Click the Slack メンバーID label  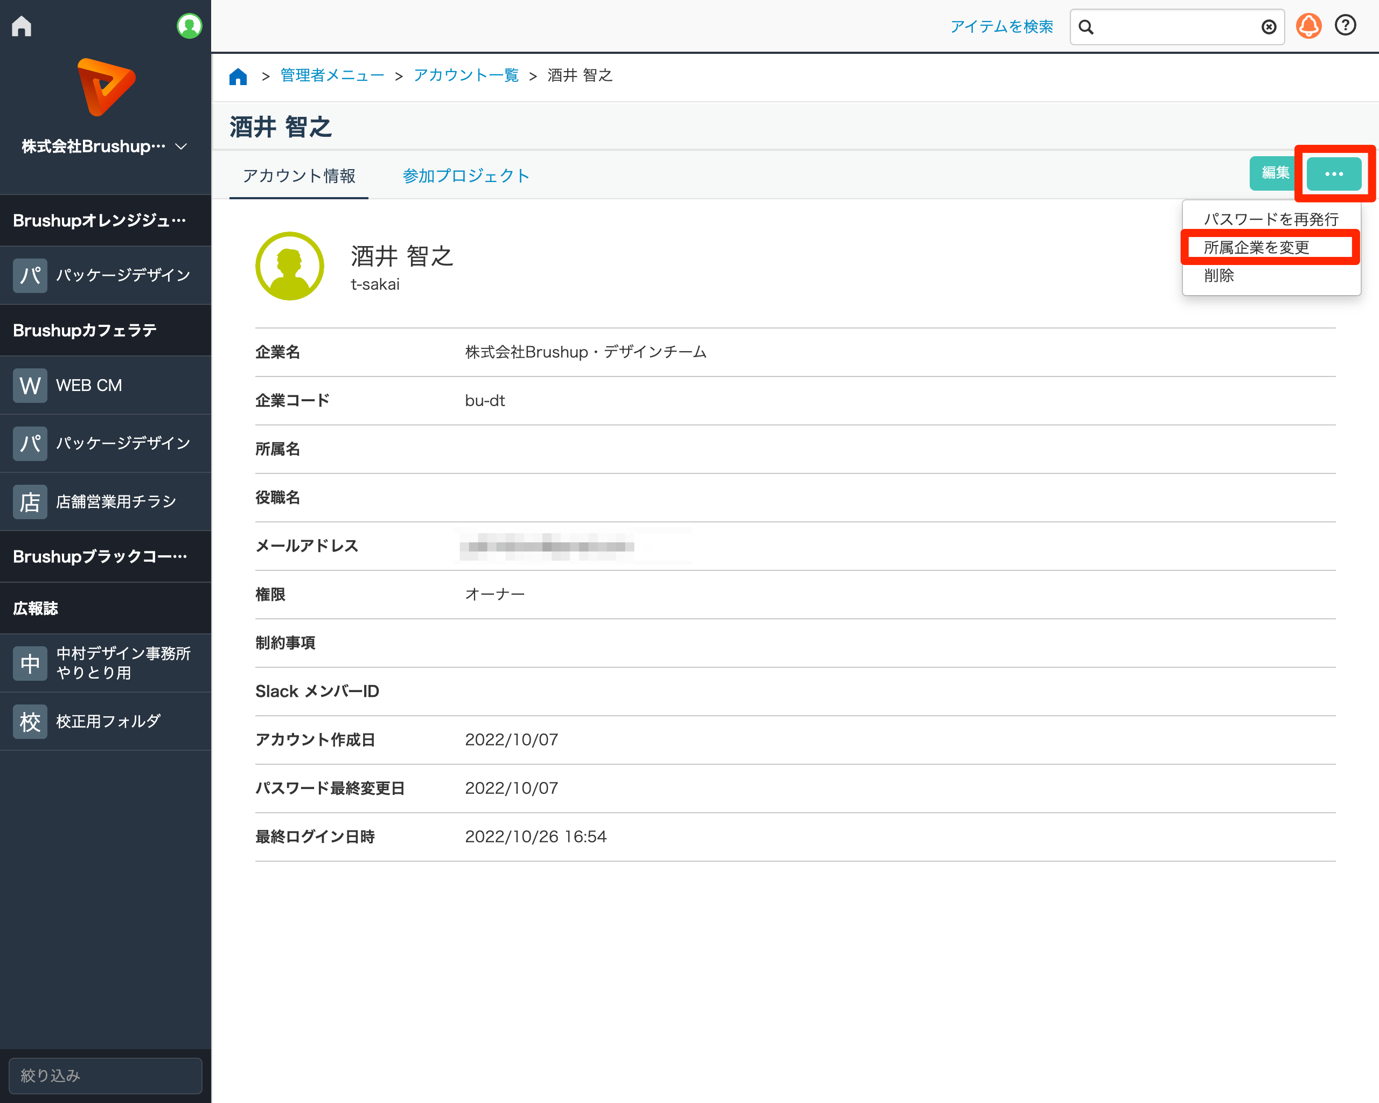[317, 691]
